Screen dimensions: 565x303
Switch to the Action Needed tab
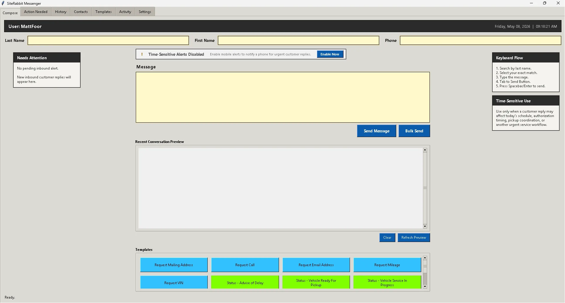(x=36, y=12)
